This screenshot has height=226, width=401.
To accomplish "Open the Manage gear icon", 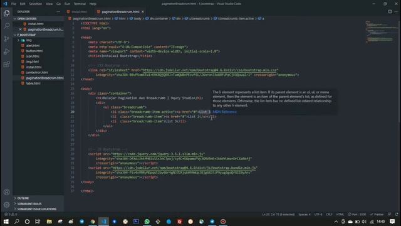I will [x=7, y=205].
